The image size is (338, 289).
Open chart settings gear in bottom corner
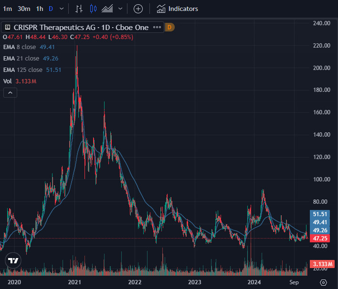[323, 282]
